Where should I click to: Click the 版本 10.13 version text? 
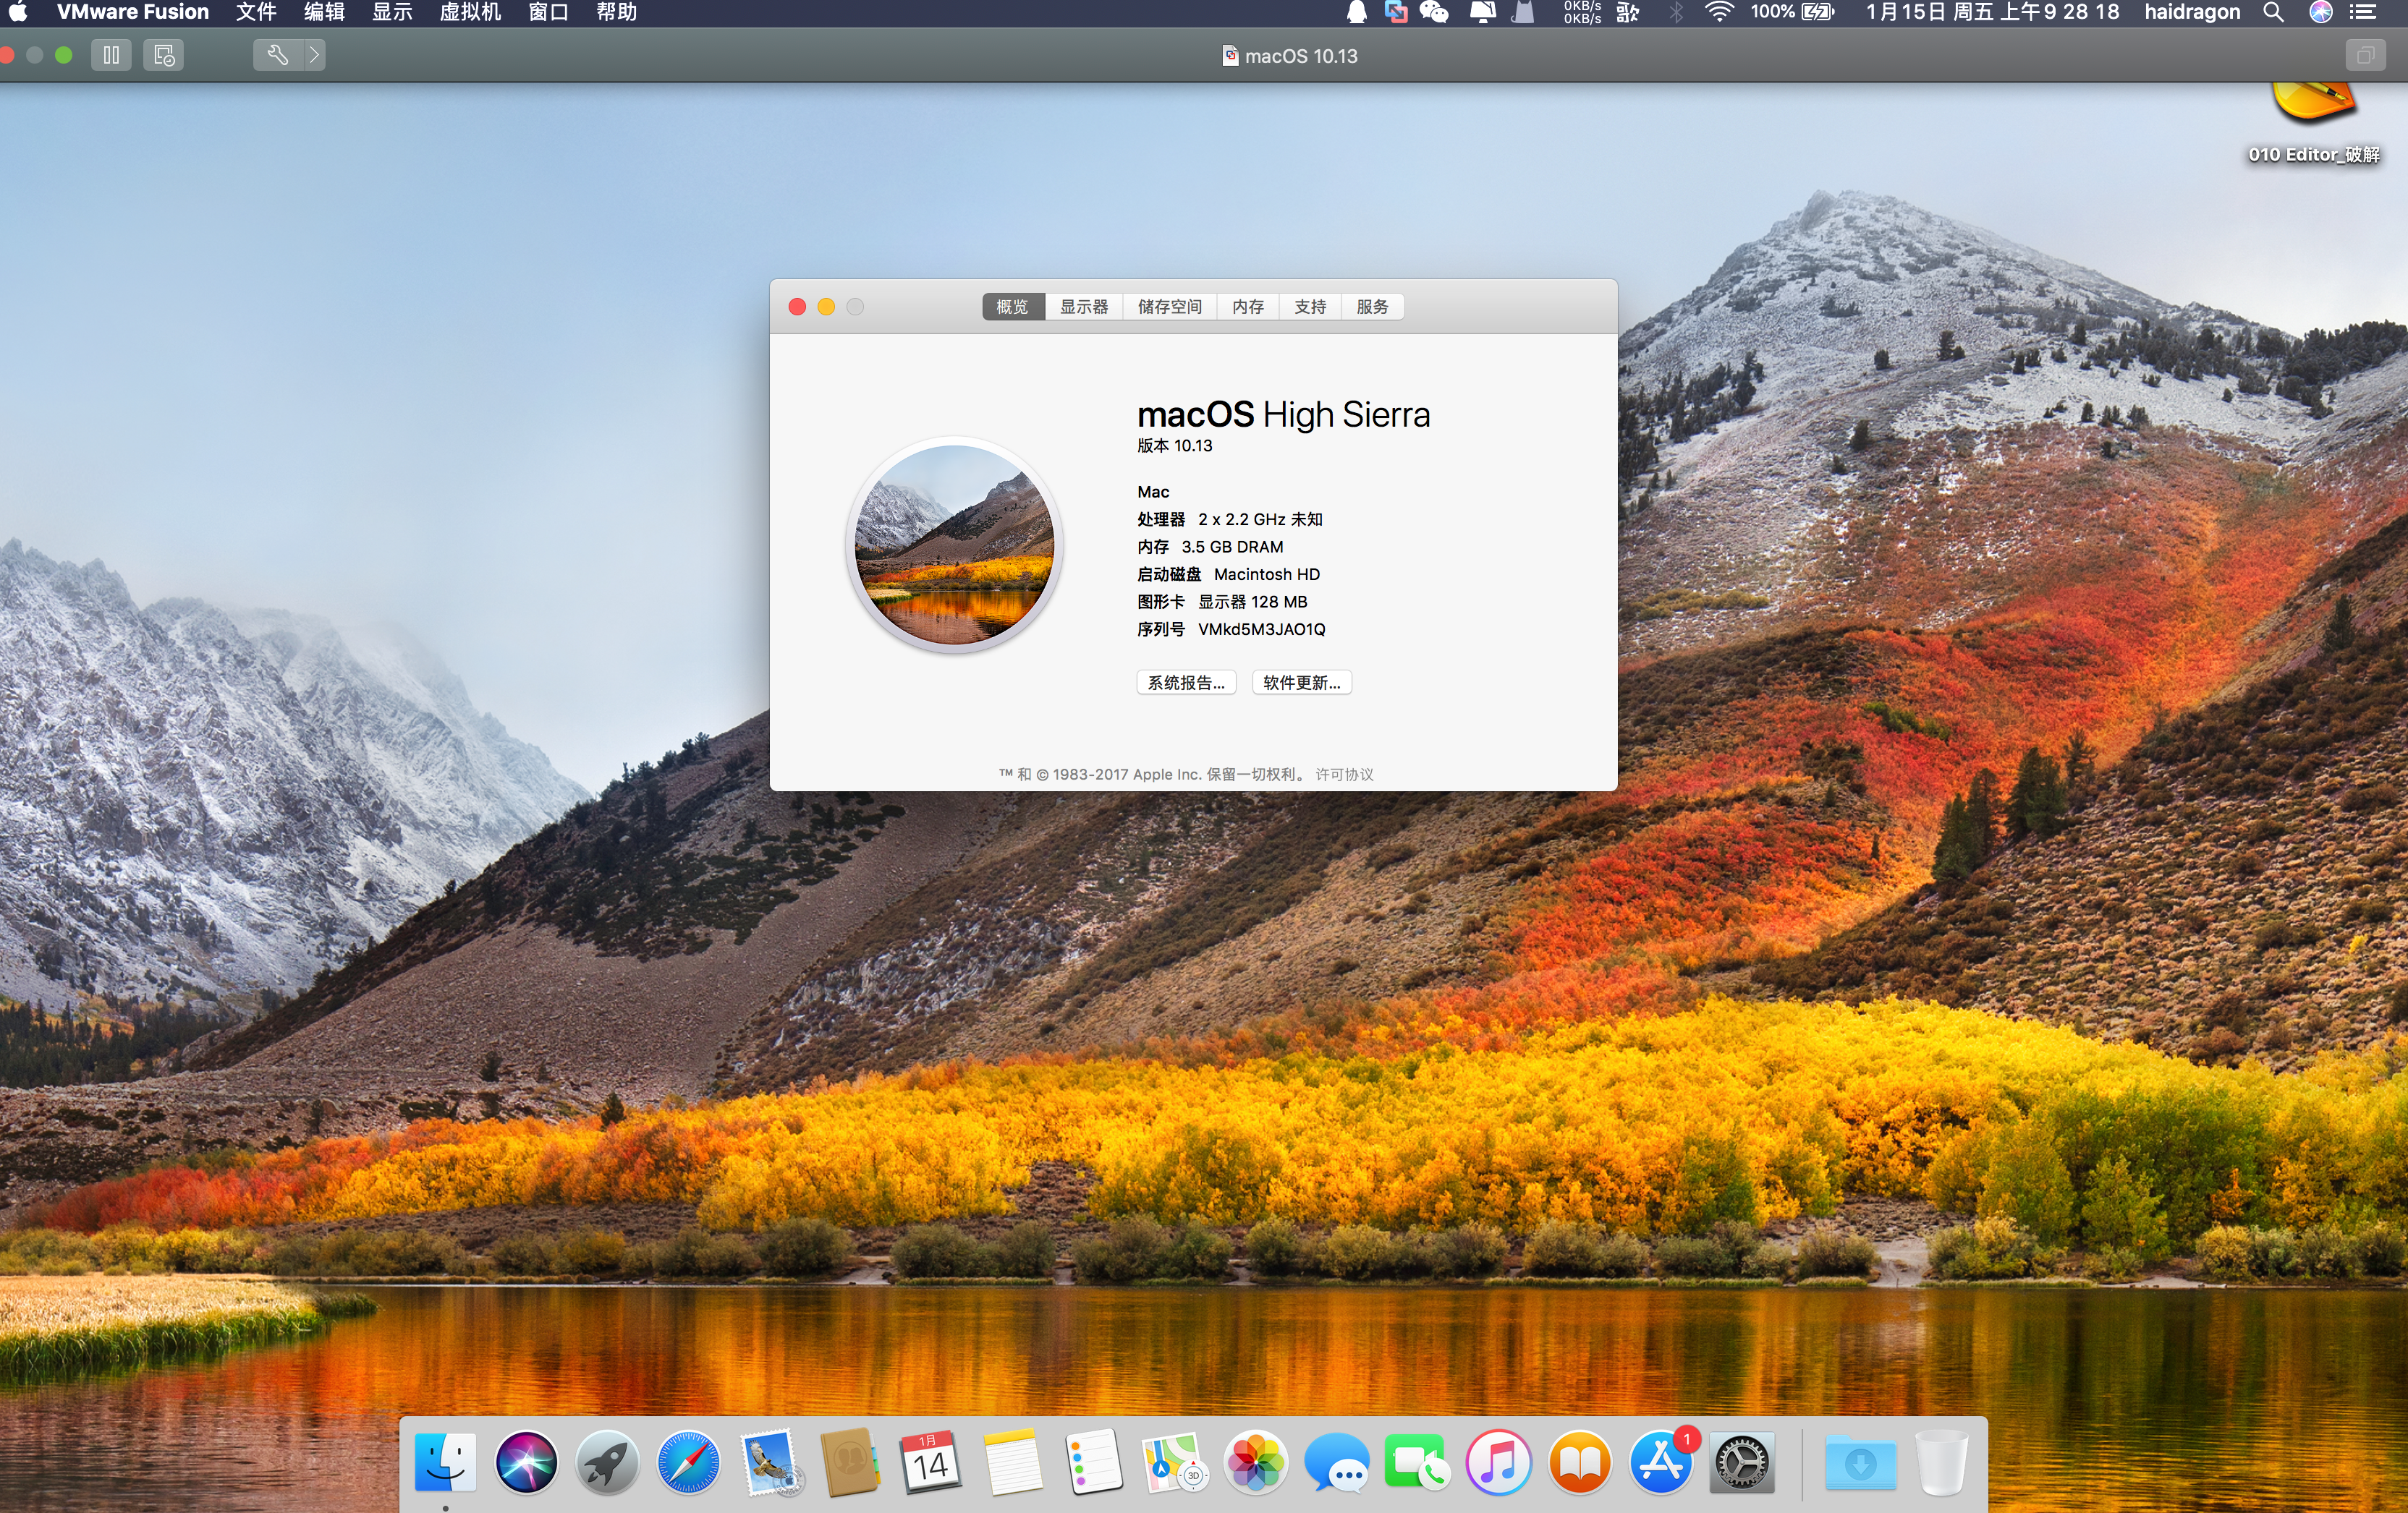pyautogui.click(x=1174, y=446)
